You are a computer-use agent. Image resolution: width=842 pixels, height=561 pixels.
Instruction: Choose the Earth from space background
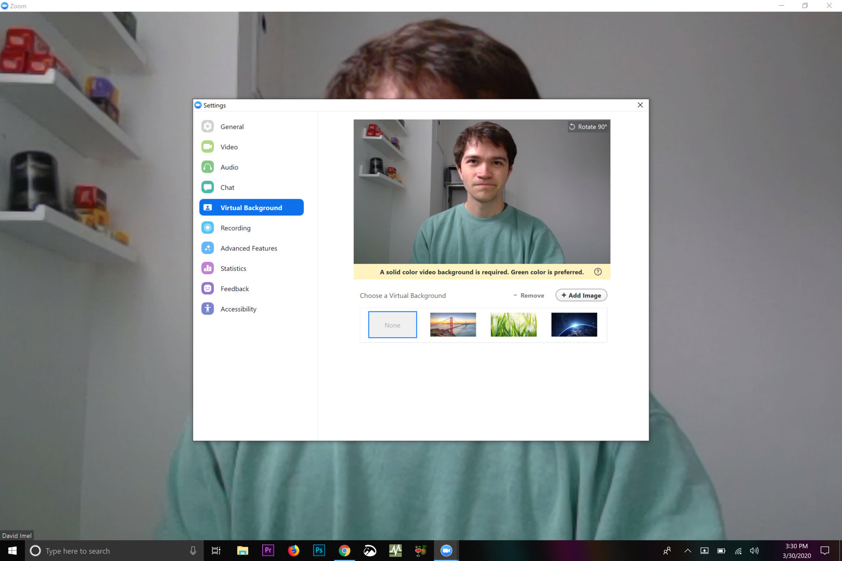point(574,325)
